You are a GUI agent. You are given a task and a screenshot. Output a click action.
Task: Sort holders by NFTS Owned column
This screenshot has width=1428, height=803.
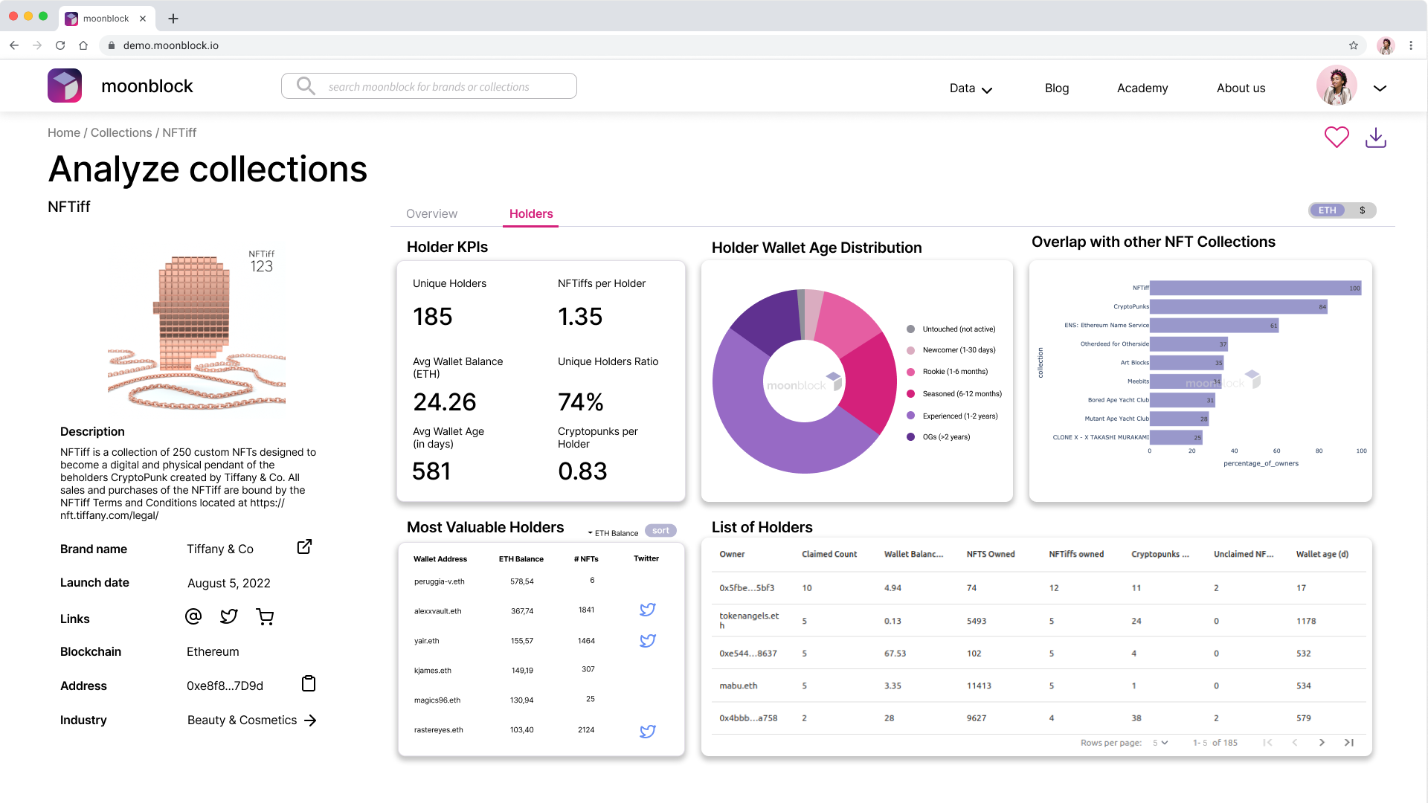click(x=990, y=555)
